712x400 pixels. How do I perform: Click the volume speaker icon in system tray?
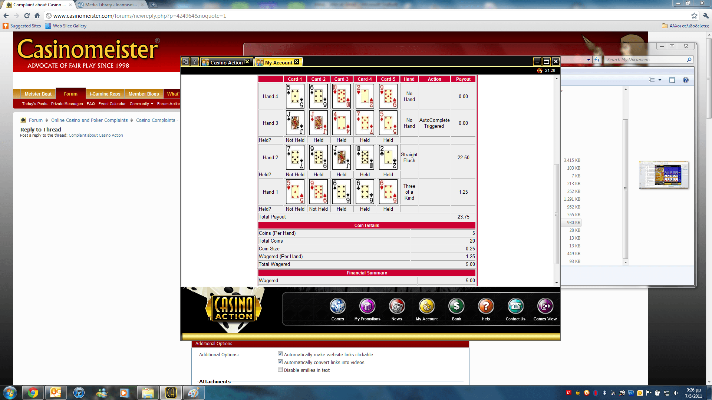pyautogui.click(x=676, y=393)
